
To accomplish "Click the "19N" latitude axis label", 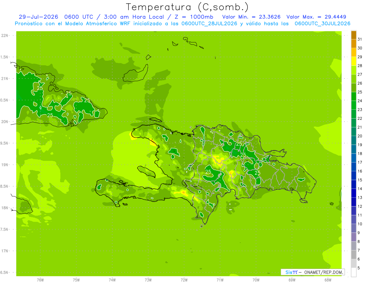I will point(5,165).
